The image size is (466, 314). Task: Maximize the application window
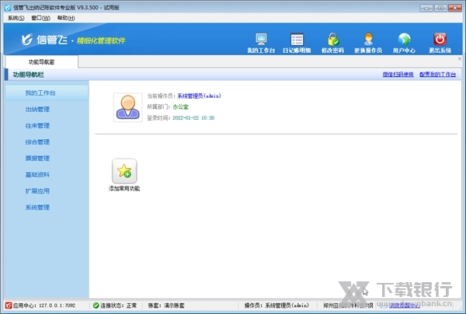tap(440, 8)
